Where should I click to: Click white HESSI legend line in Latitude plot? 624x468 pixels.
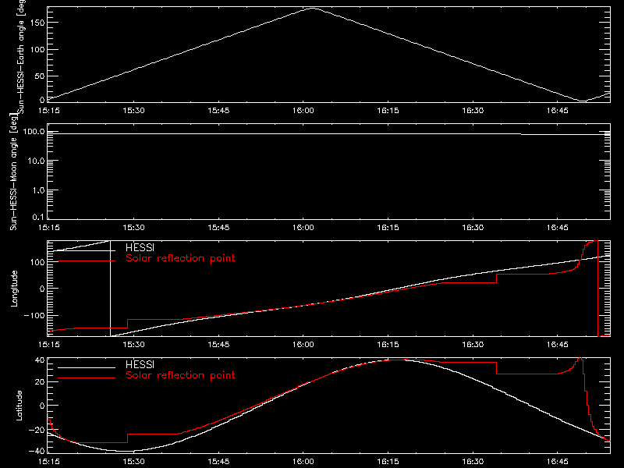click(x=87, y=367)
